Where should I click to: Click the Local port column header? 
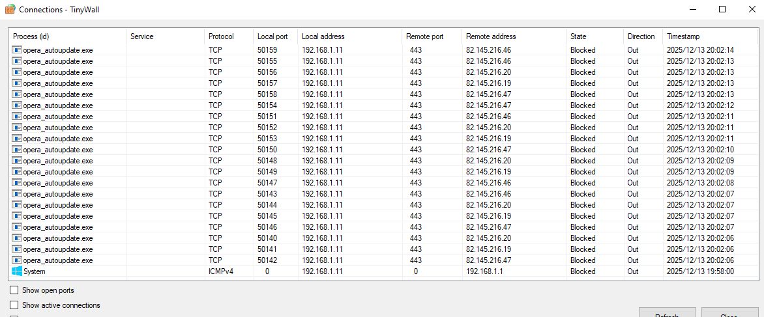(276, 36)
